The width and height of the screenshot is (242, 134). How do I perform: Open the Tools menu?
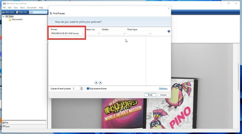pyautogui.click(x=22, y=7)
